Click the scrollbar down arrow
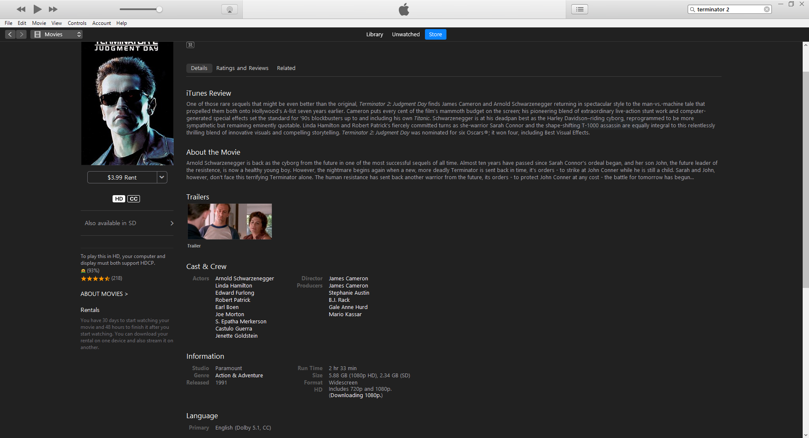The image size is (809, 438). 806,435
